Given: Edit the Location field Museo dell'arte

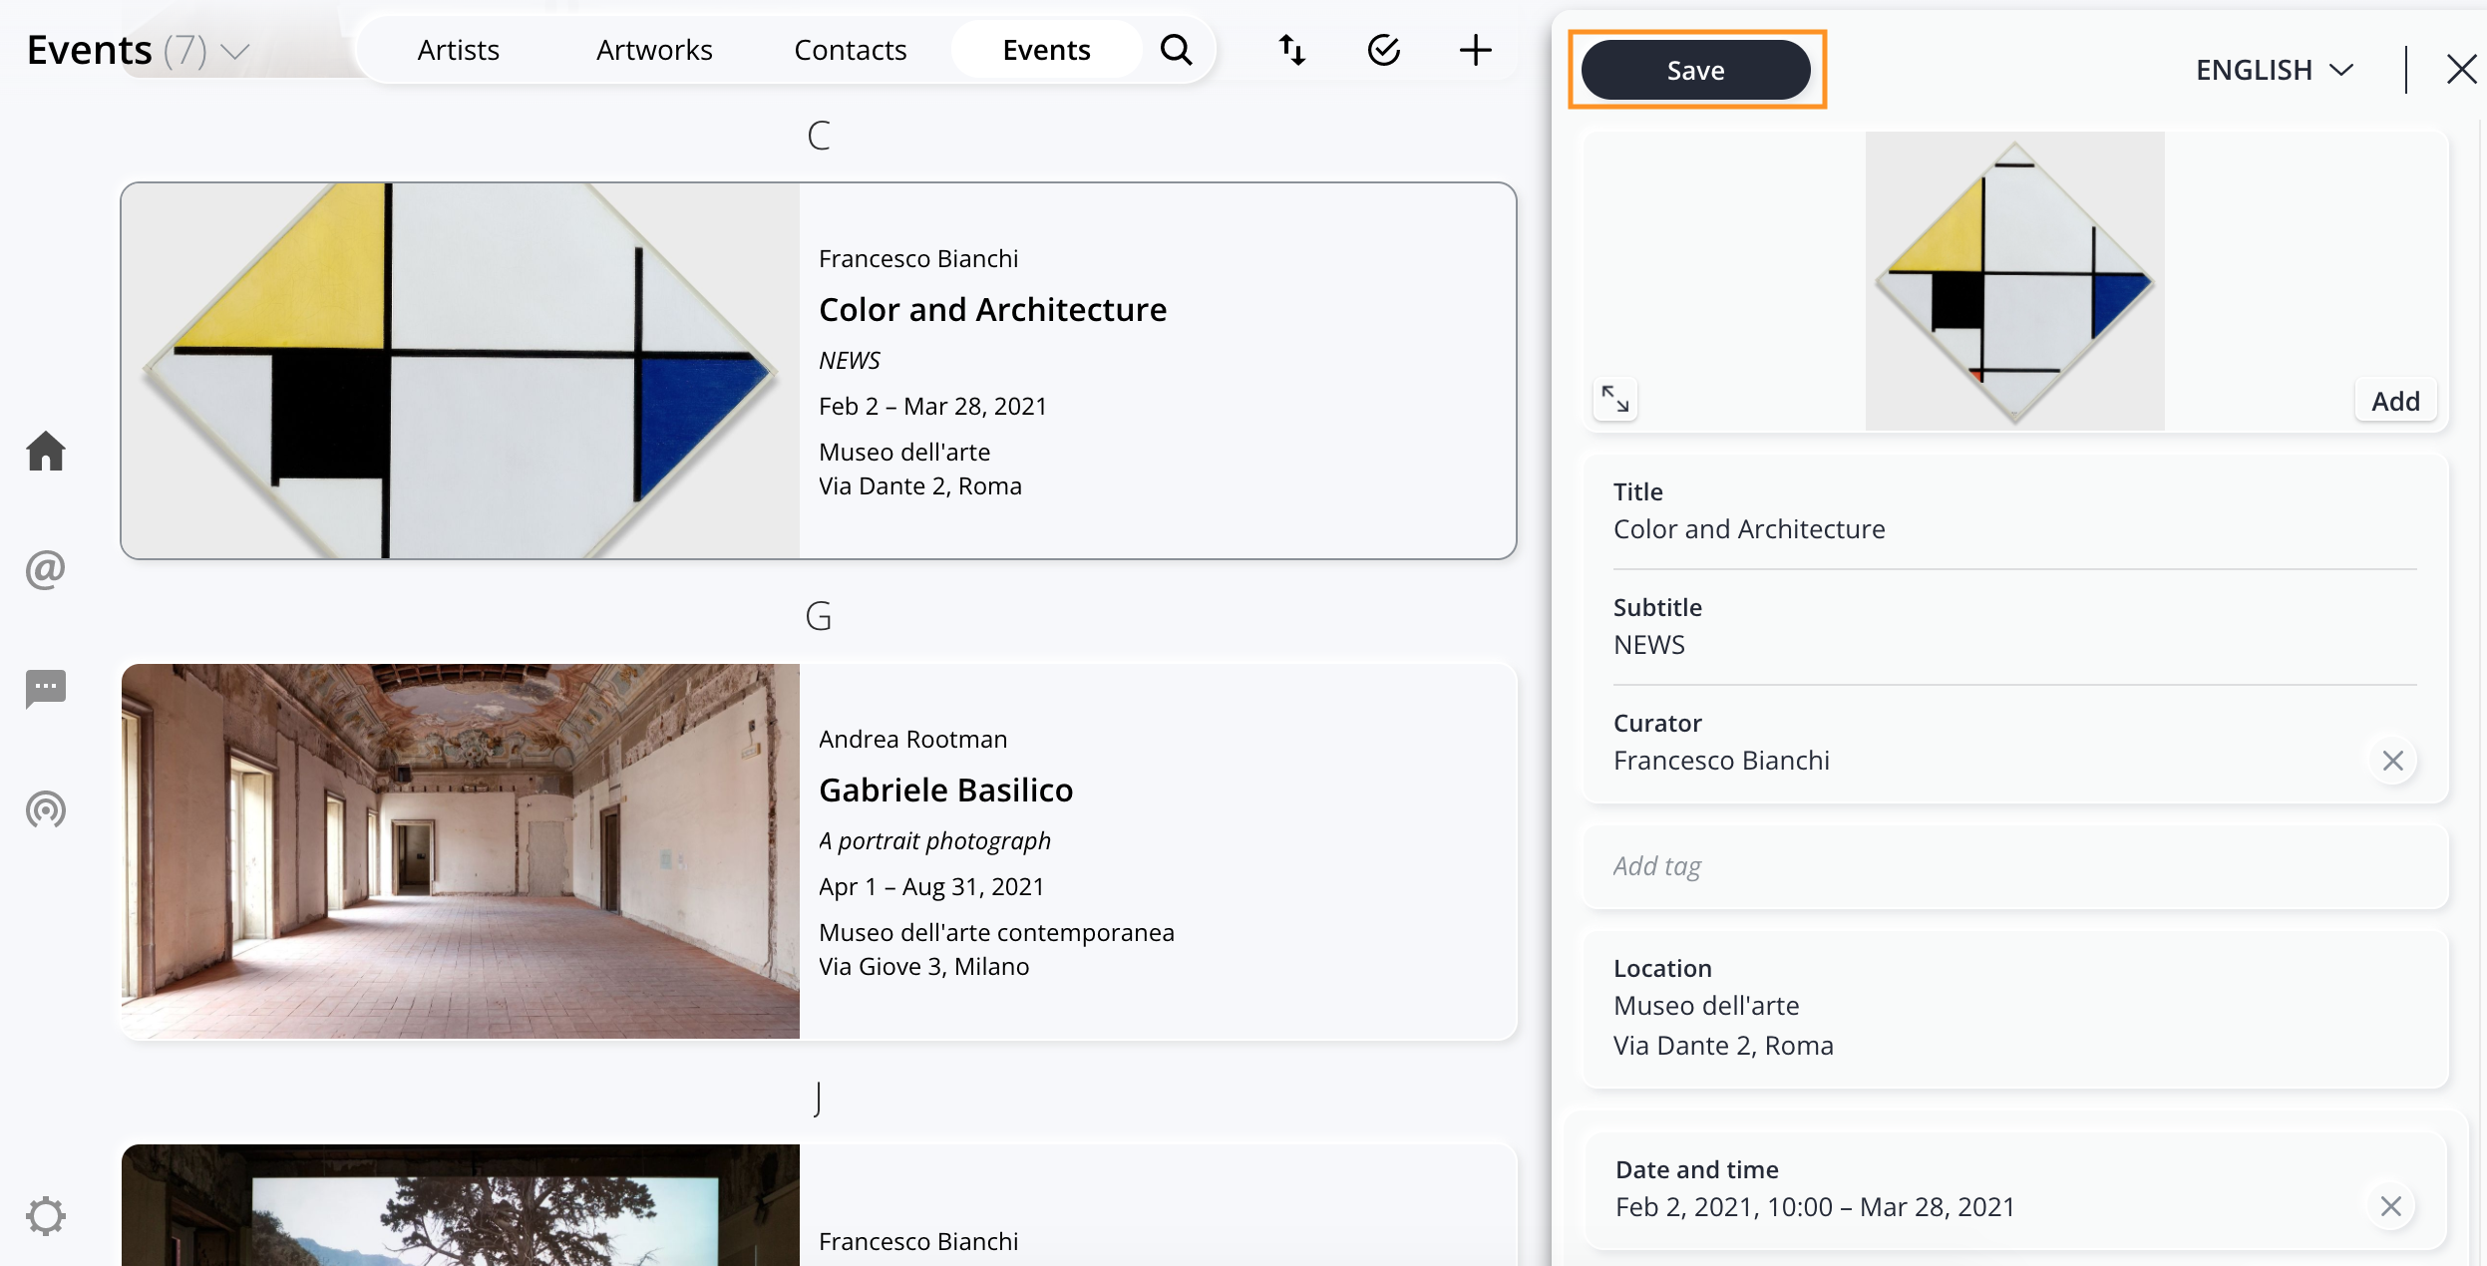Looking at the screenshot, I should pos(2014,1007).
